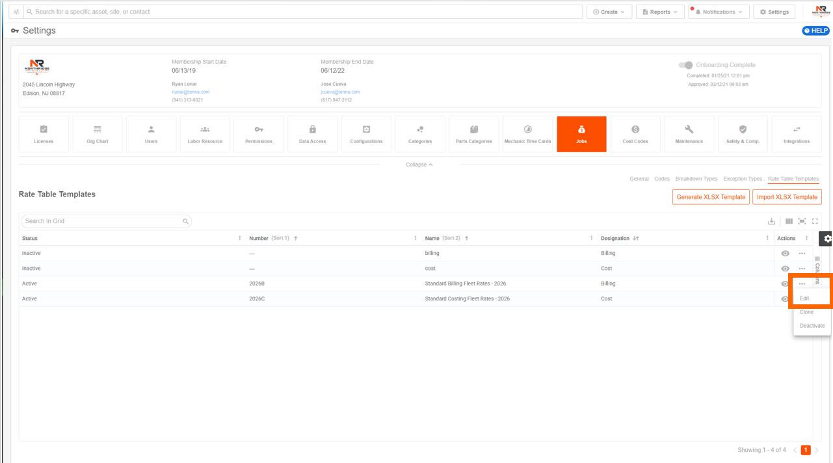Click the fit columns icon

[802, 221]
